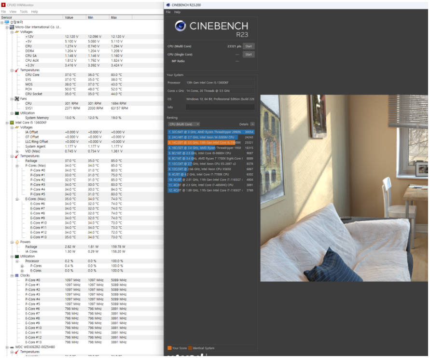Viewport: 430px width, 358px height.
Task: Start the CPU Multi Core test
Action: (249, 46)
